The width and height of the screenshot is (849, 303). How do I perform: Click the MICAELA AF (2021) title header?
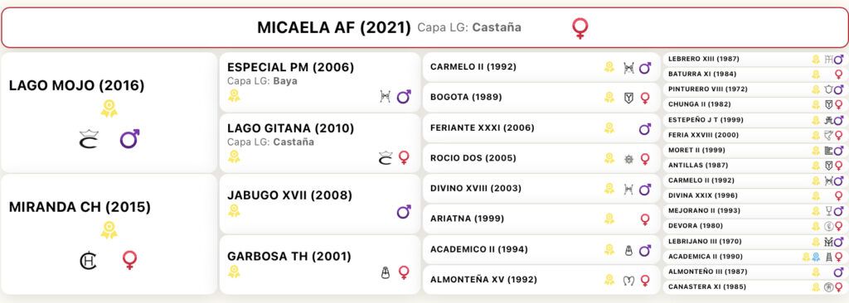click(334, 27)
